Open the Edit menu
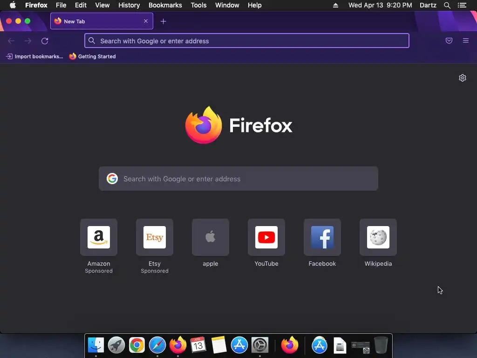The image size is (477, 358). tap(81, 5)
